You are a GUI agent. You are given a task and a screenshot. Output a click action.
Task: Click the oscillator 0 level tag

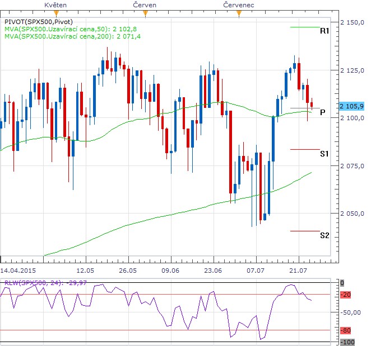pos(342,283)
